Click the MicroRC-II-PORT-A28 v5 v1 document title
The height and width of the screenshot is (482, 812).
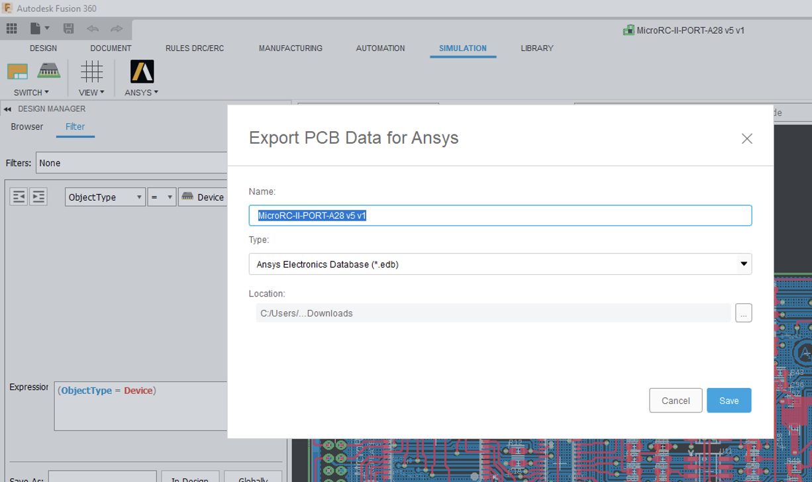click(x=690, y=30)
